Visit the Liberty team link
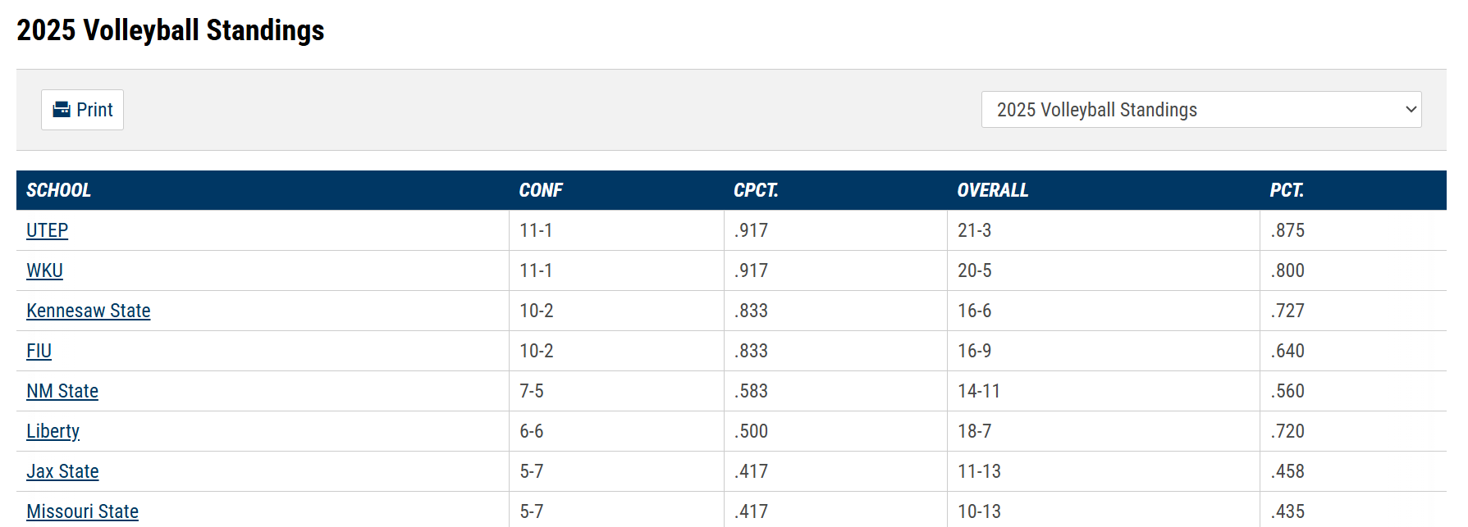This screenshot has height=527, width=1468. click(53, 431)
